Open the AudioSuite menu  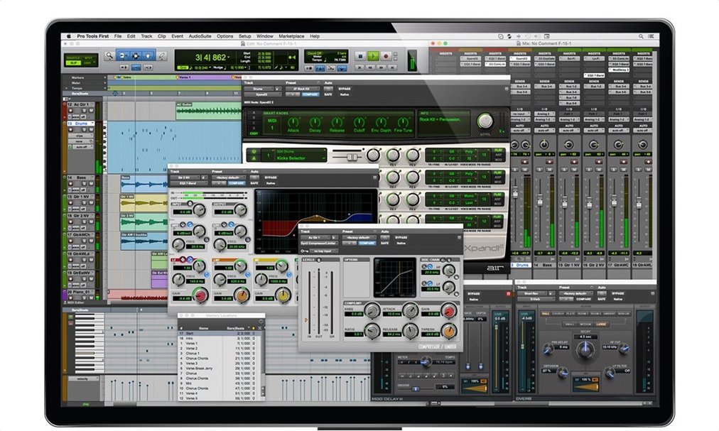200,36
